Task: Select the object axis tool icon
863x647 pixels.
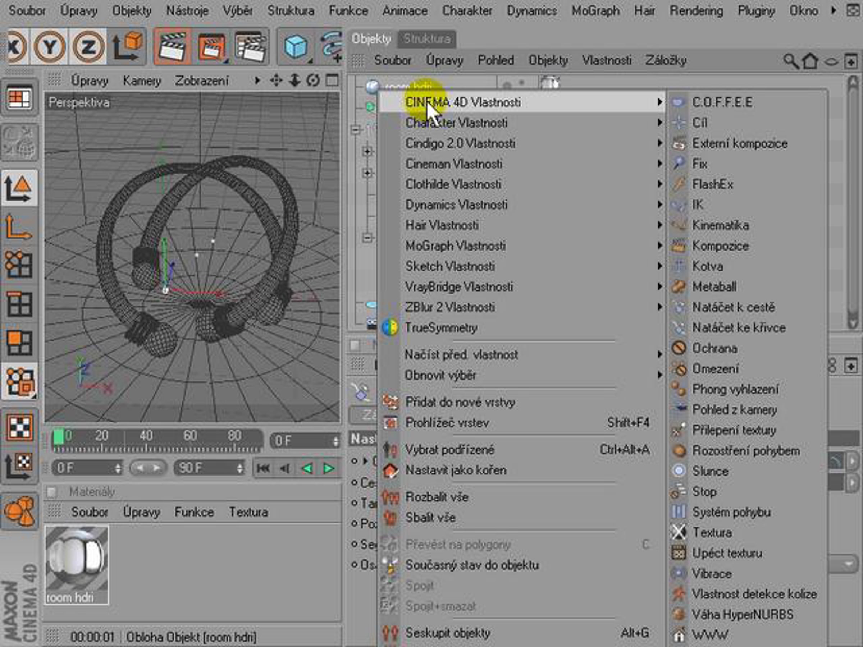Action: click(19, 228)
